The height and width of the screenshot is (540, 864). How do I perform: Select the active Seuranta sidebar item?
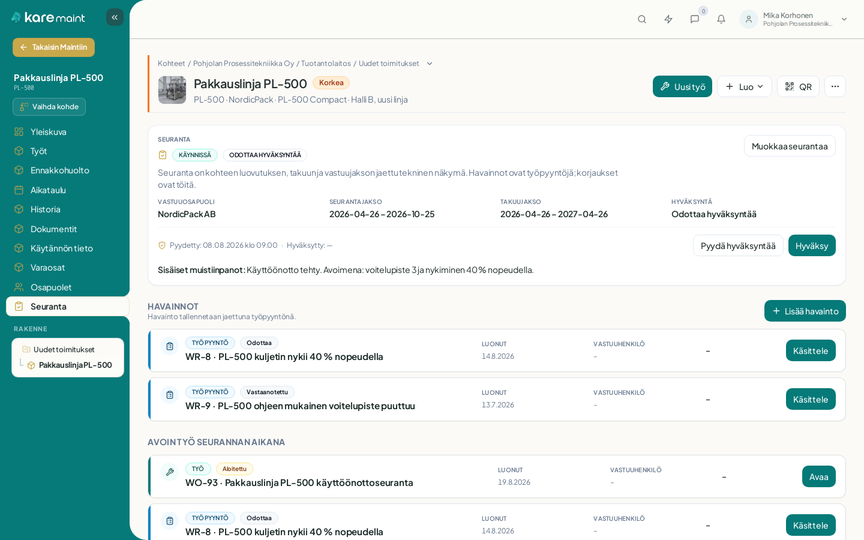pos(68,307)
